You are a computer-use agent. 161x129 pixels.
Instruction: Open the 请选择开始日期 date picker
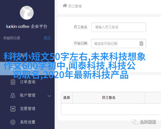(x=118, y=44)
